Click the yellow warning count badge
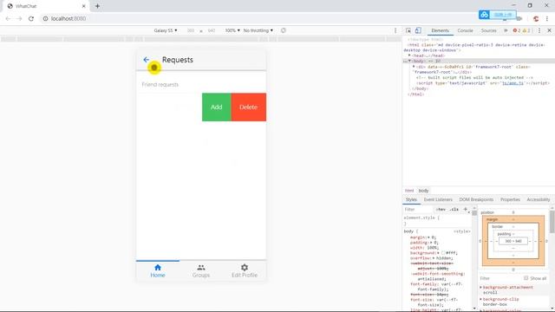555x312 pixels. pos(526,30)
